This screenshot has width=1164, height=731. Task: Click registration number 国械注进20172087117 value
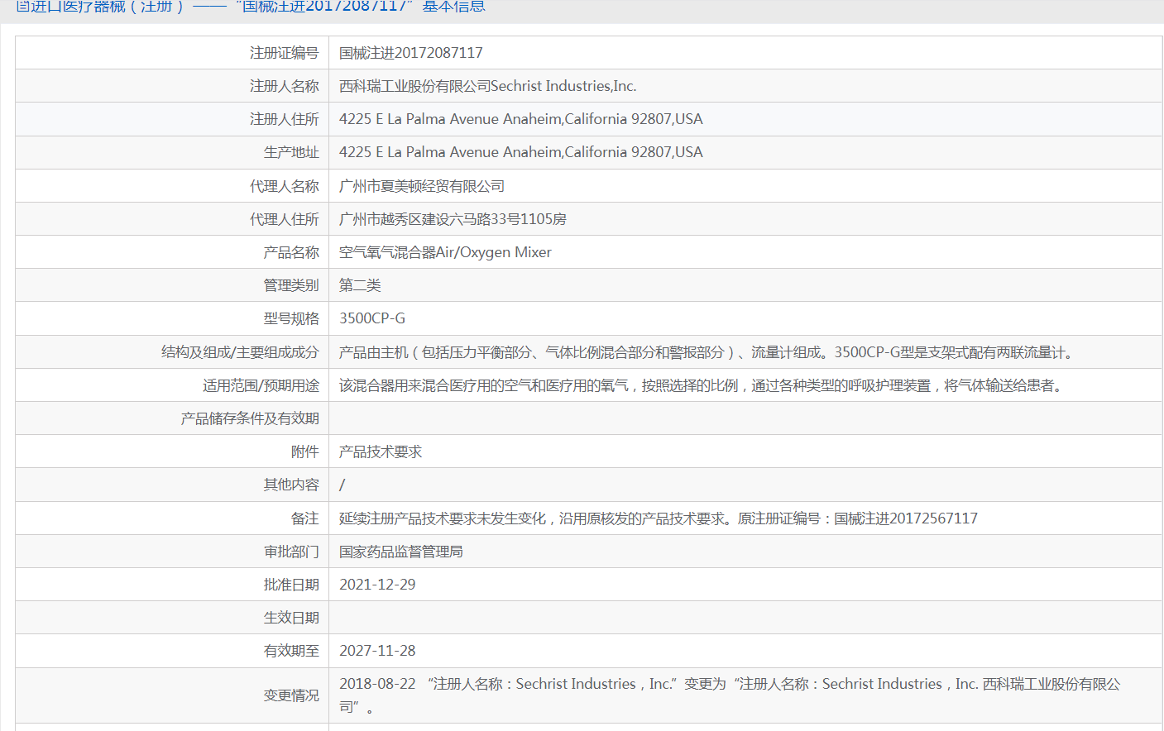pos(411,53)
